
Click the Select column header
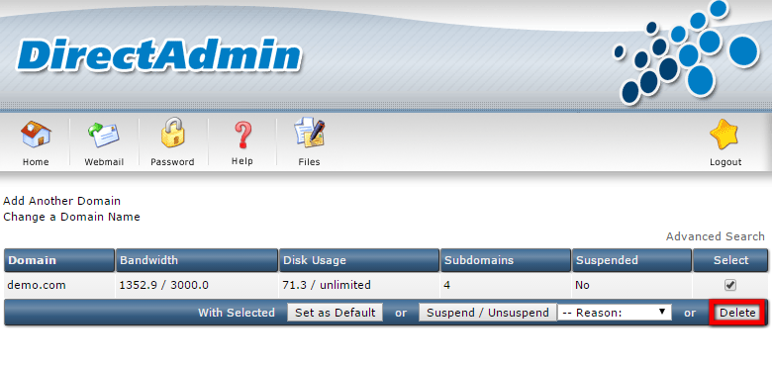[x=730, y=260]
